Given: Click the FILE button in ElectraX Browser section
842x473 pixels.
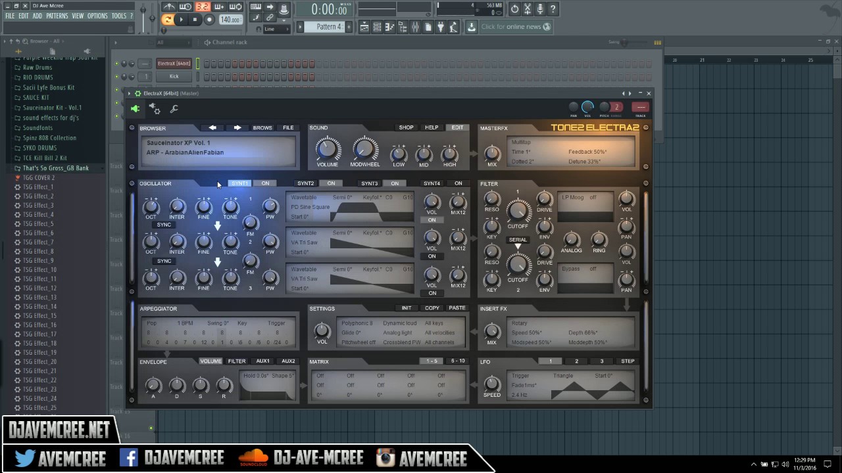Looking at the screenshot, I should [288, 127].
